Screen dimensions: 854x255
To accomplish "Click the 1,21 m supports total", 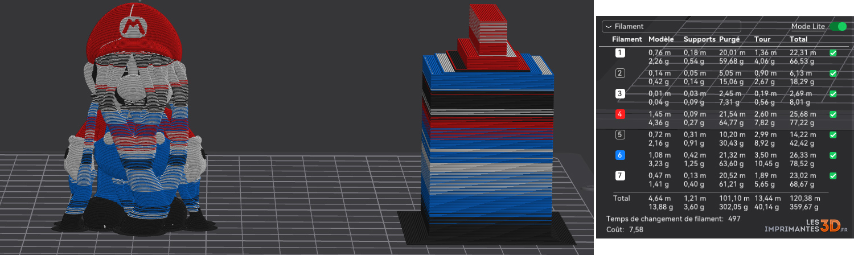I will [694, 198].
